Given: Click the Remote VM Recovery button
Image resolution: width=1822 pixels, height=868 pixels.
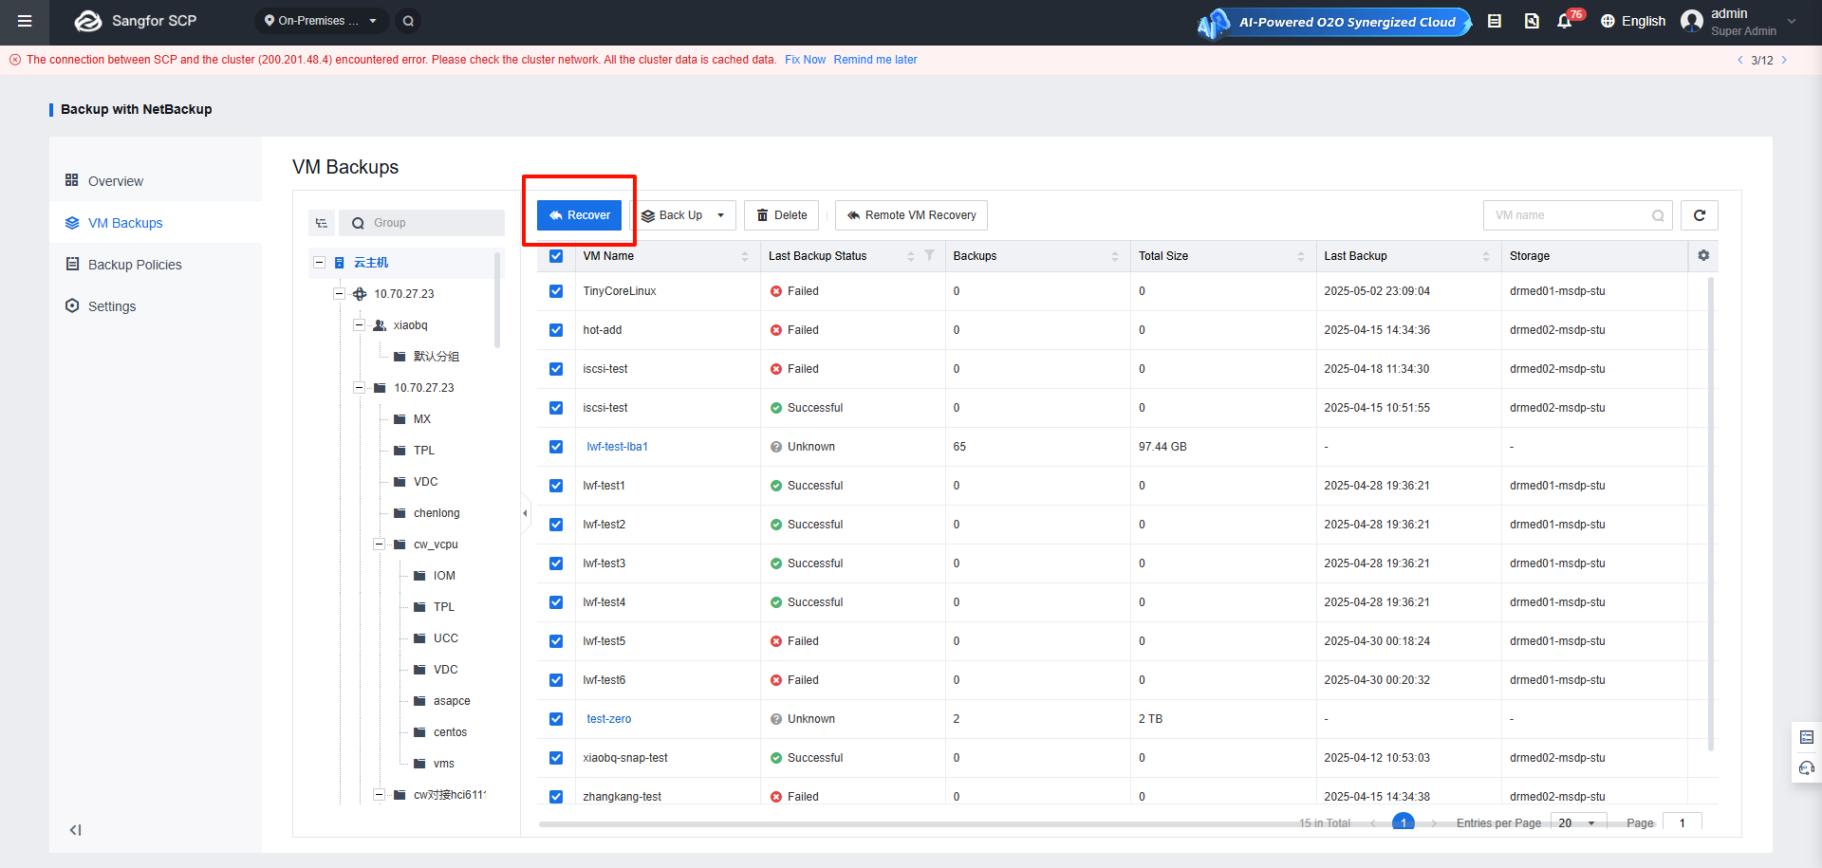Looking at the screenshot, I should 911,215.
